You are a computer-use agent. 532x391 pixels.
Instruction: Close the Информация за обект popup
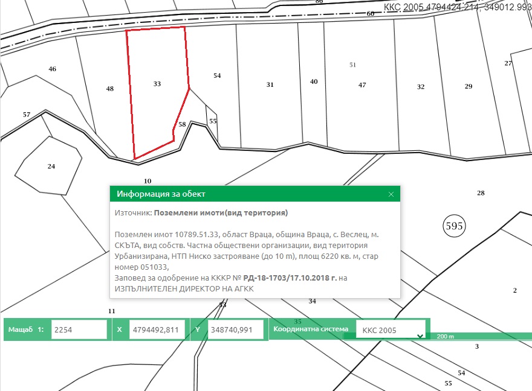(x=391, y=194)
